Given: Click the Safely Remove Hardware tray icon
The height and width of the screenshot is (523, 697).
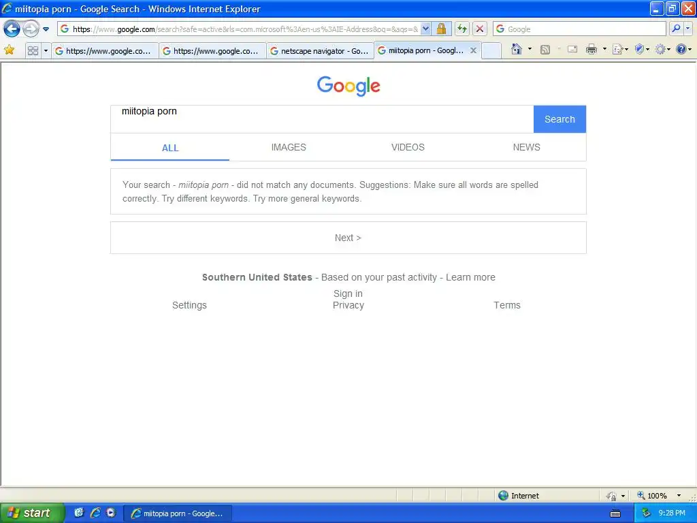Looking at the screenshot, I should point(645,513).
